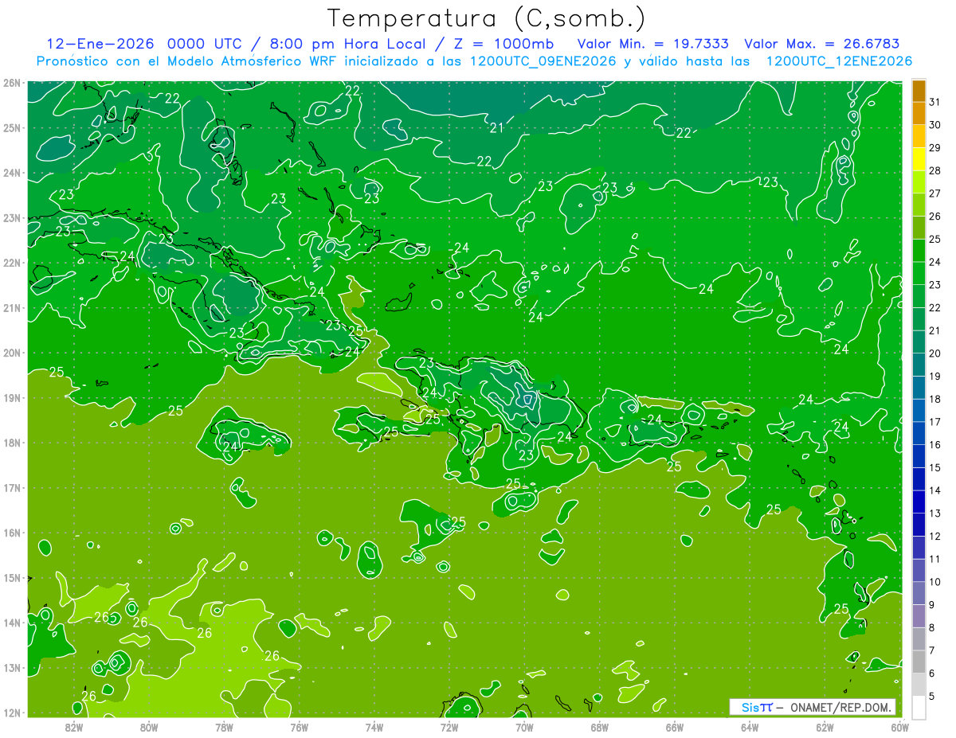Click longitude axis label "64W"

[x=750, y=727]
